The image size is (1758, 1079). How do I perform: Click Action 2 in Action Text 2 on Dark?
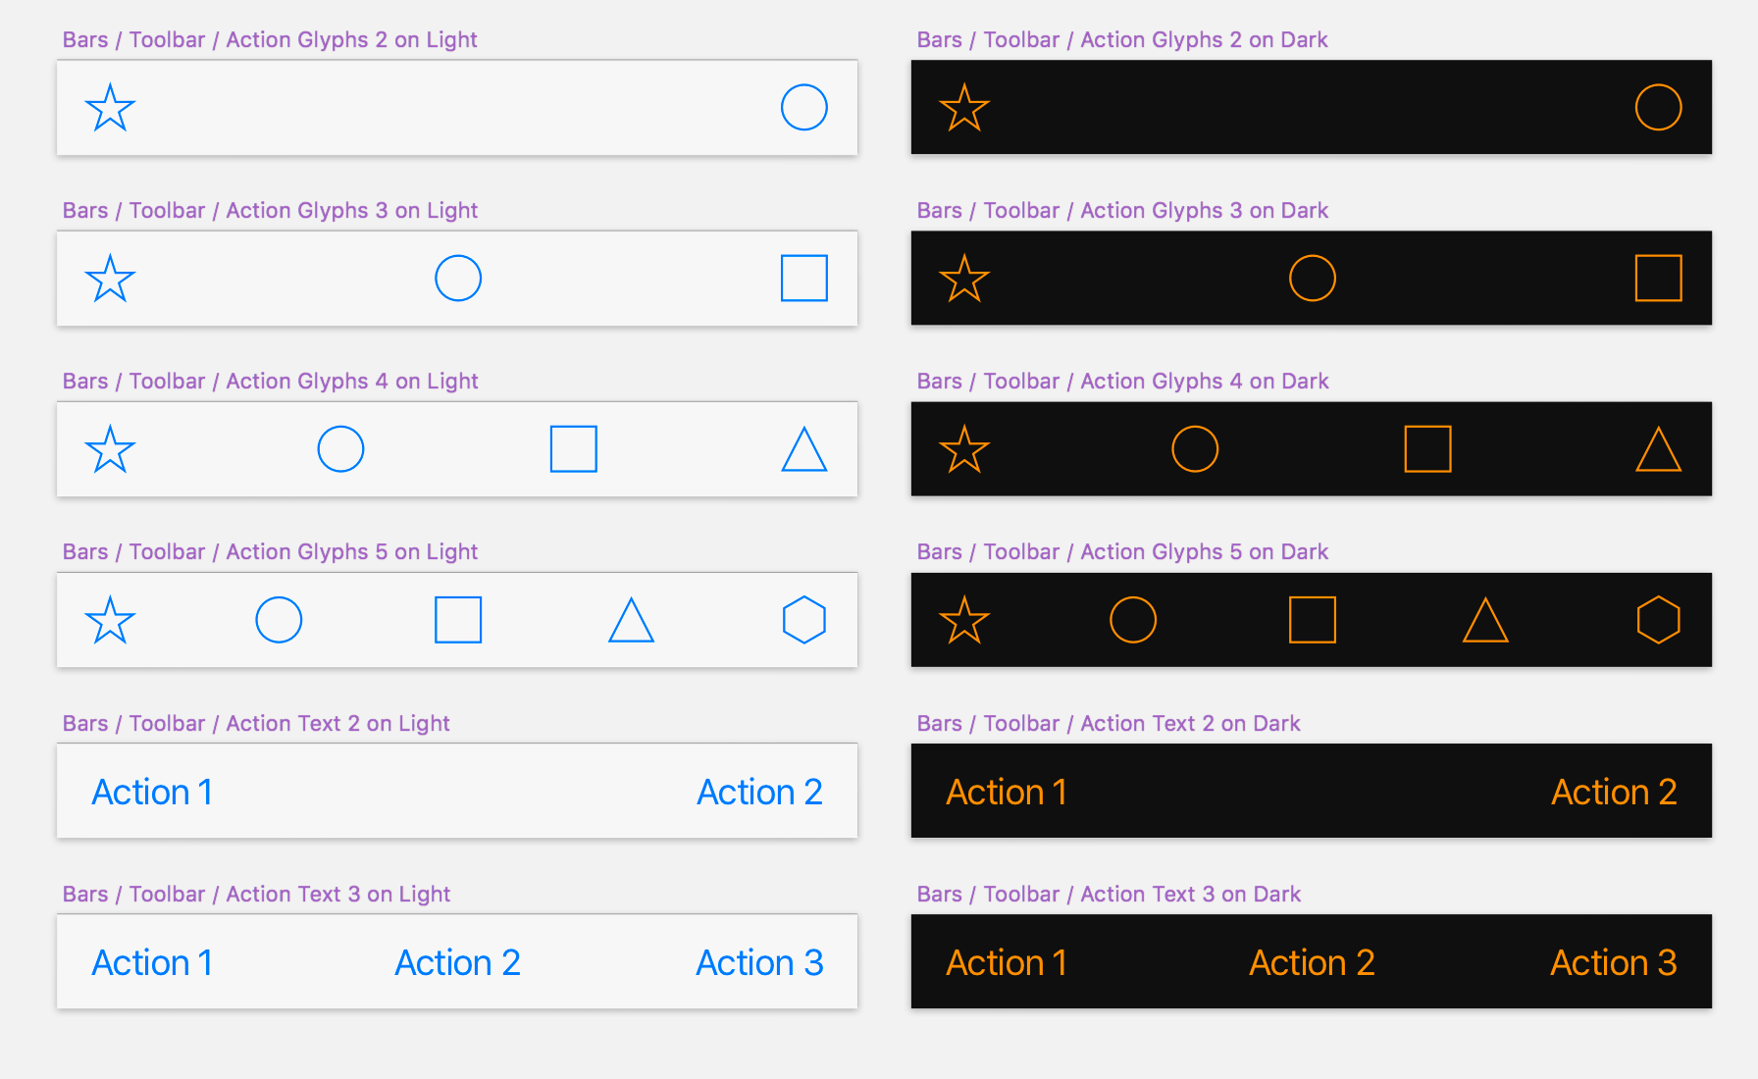point(1614,792)
